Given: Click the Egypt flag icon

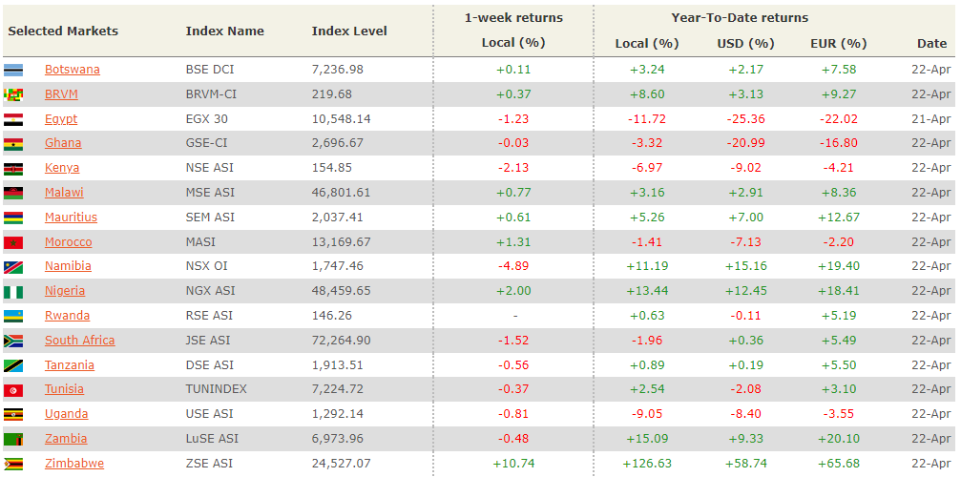Looking at the screenshot, I should [13, 119].
